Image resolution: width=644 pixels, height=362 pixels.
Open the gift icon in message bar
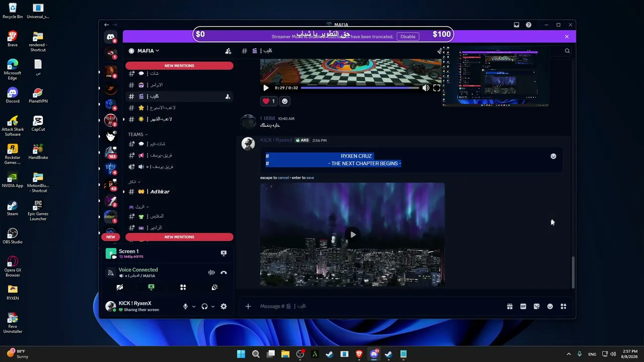pos(510,306)
